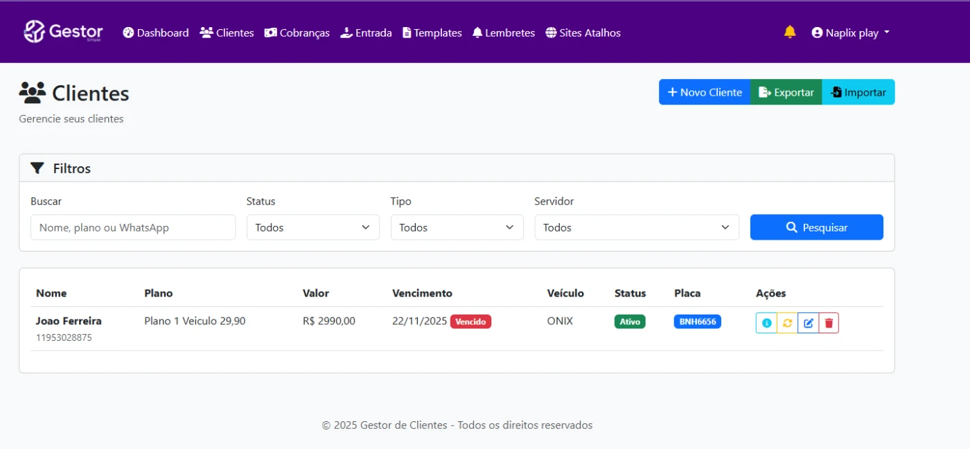Open the Tipo filter dropdown

pos(457,227)
